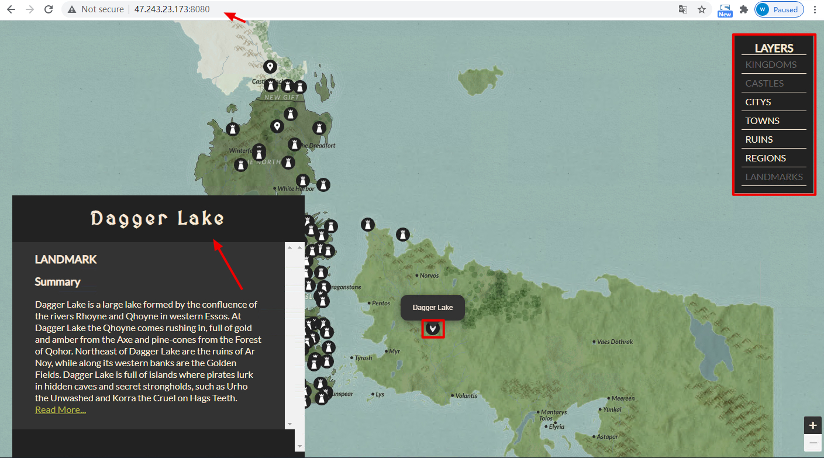Click the Dagger Lake landmark marker
Image resolution: width=824 pixels, height=458 pixels.
tap(433, 328)
